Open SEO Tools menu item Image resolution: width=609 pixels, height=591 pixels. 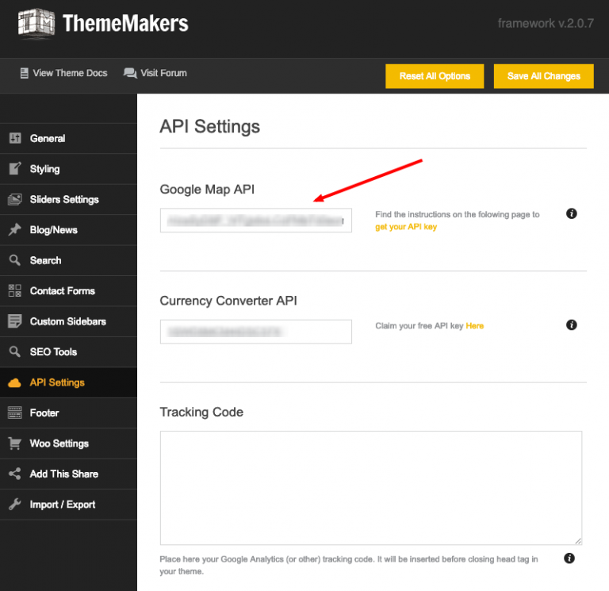pos(68,352)
